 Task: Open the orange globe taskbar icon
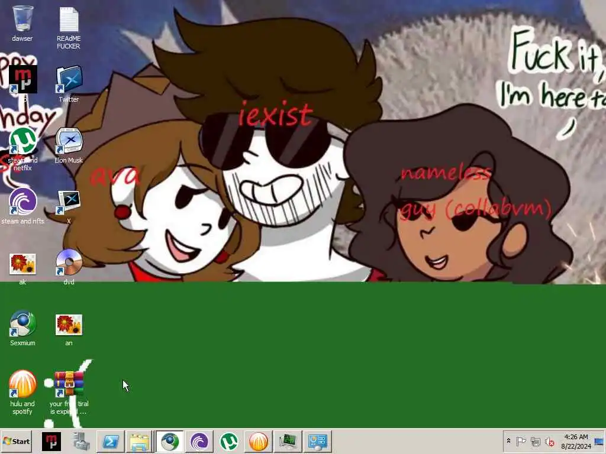259,441
